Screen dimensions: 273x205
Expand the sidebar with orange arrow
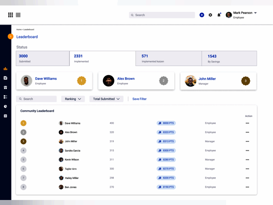pyautogui.click(x=10, y=36)
